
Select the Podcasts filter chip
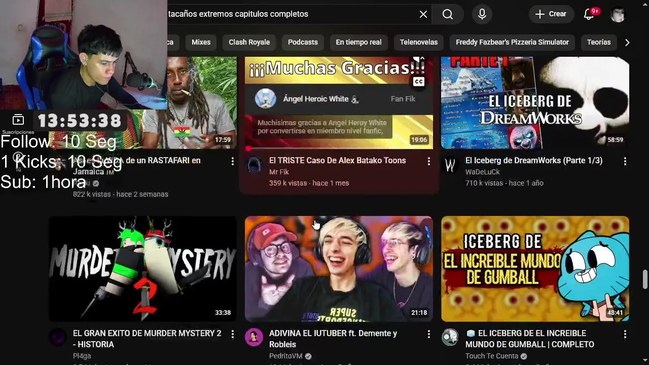[x=303, y=42]
